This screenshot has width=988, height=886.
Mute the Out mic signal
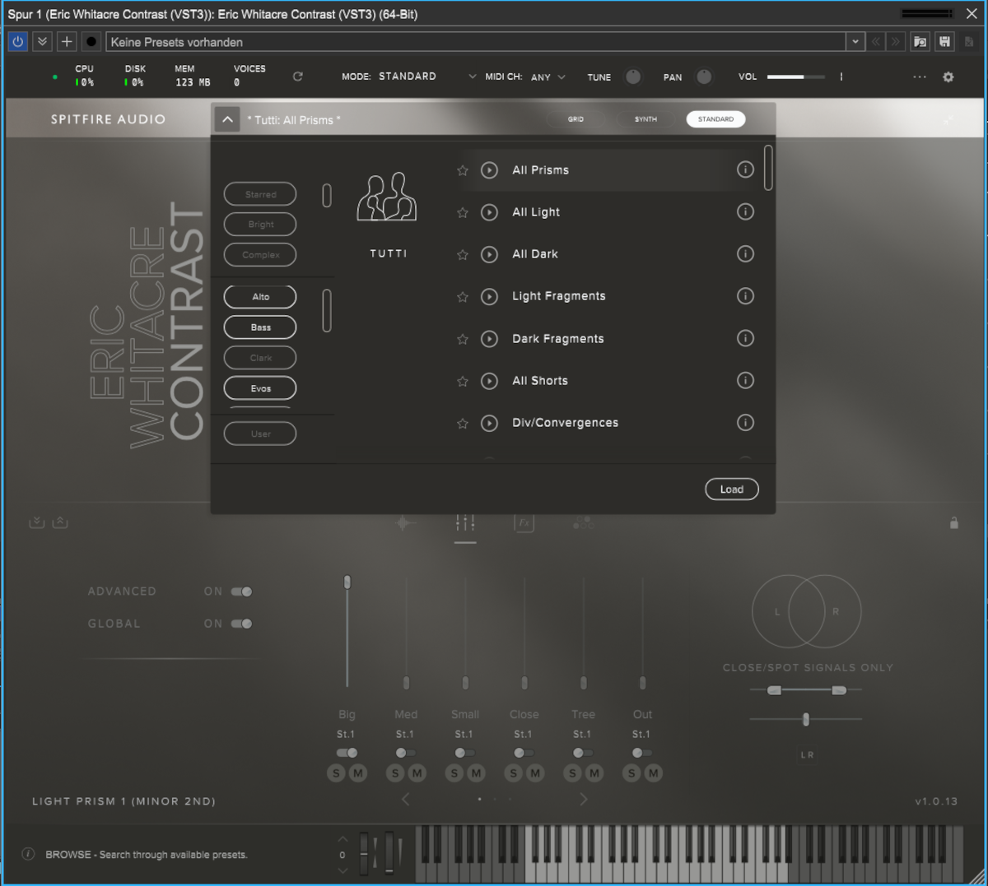(654, 773)
